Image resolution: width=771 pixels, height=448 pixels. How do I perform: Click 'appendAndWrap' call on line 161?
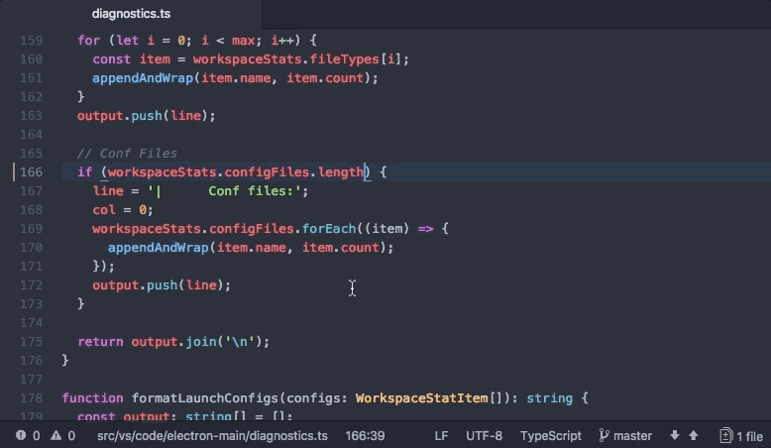(x=143, y=78)
